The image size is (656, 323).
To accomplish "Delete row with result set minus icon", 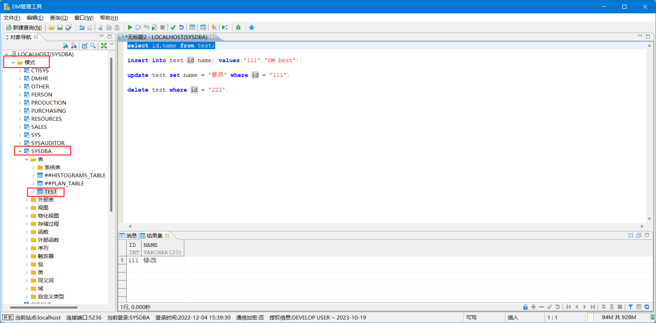I will [542, 307].
